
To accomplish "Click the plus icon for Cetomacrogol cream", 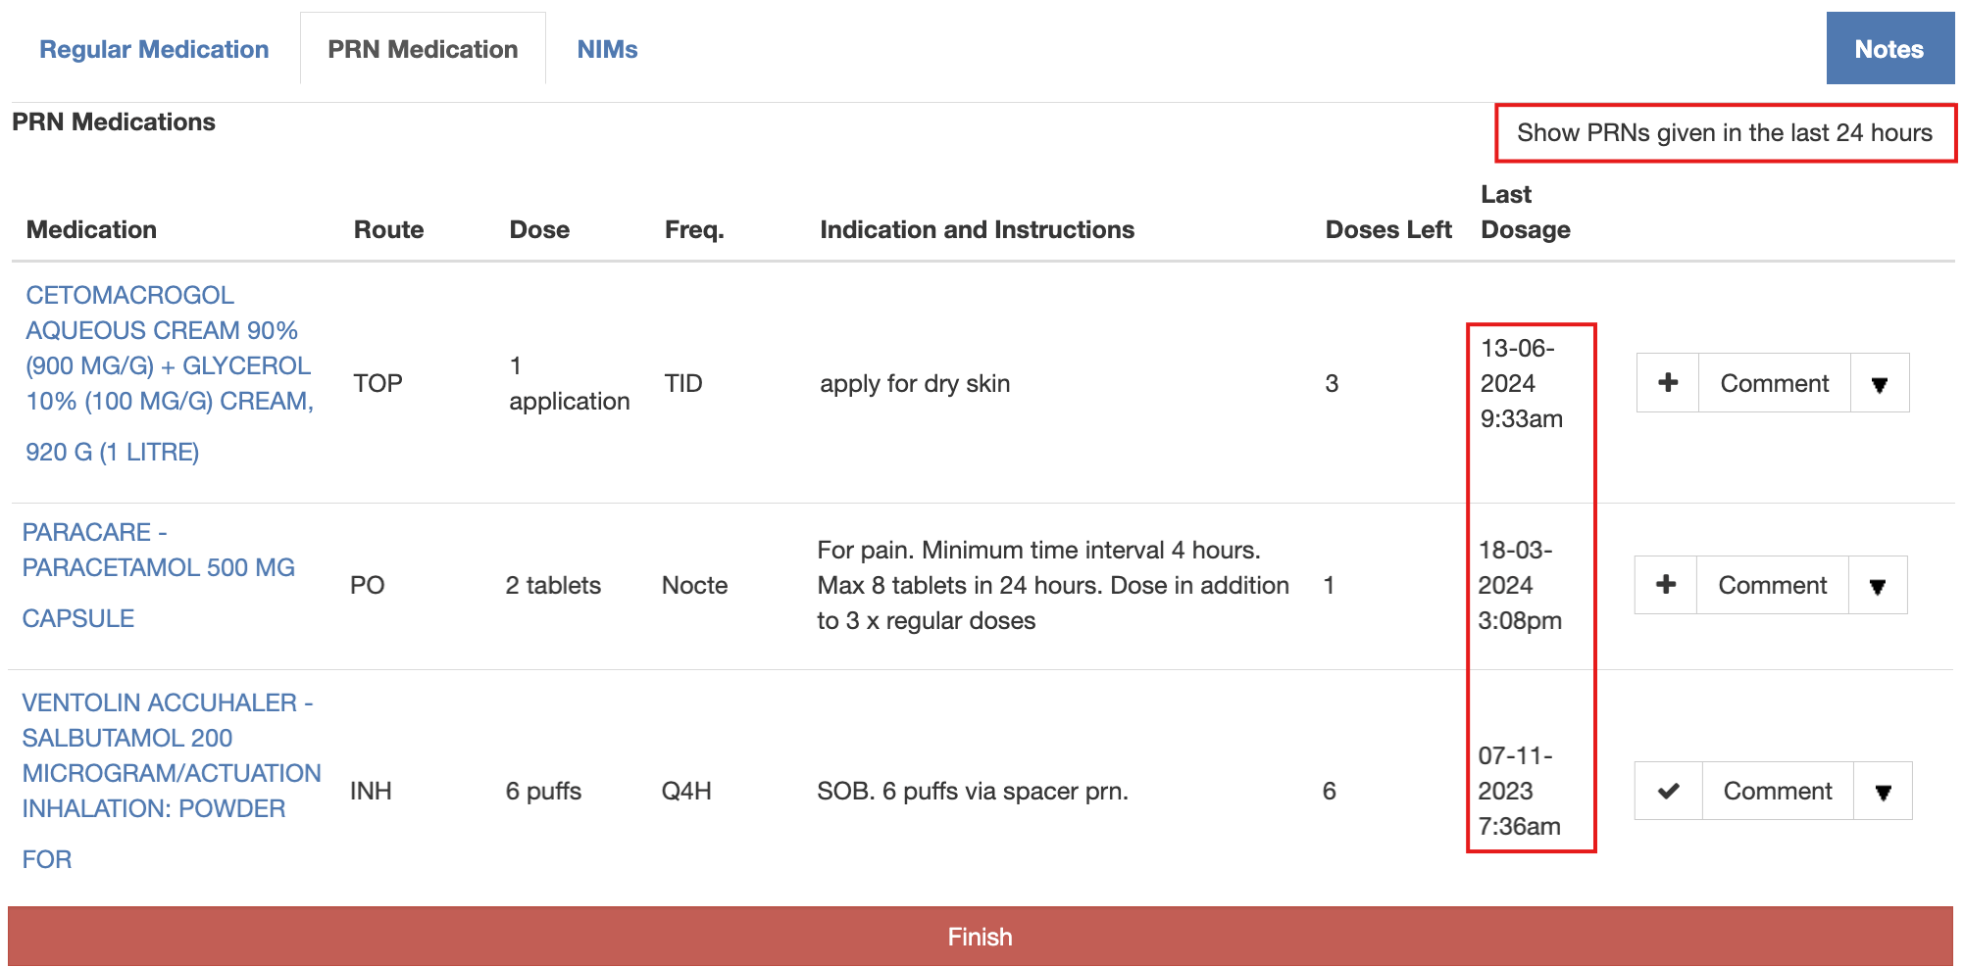I will [1667, 383].
